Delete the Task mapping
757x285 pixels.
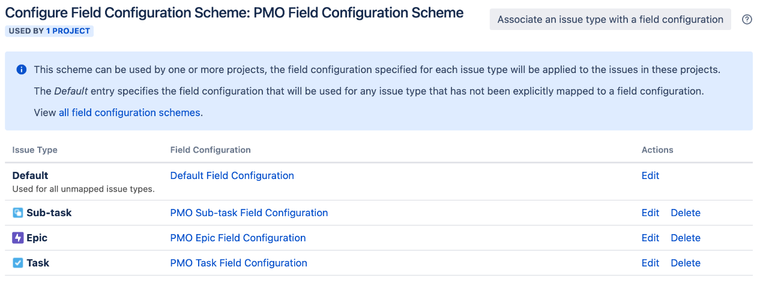pos(686,263)
